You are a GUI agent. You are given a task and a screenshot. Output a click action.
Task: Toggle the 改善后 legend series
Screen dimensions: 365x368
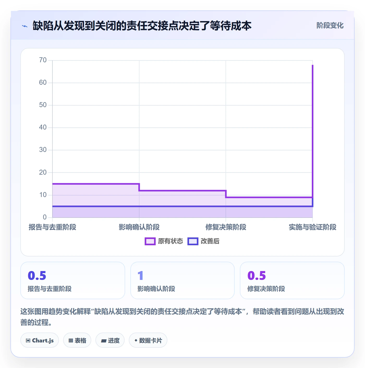(x=204, y=241)
